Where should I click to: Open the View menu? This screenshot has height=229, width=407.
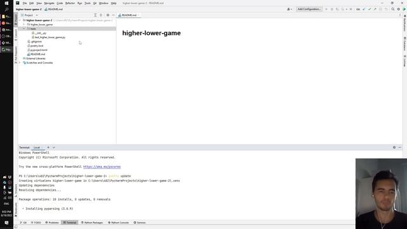[x=39, y=3]
